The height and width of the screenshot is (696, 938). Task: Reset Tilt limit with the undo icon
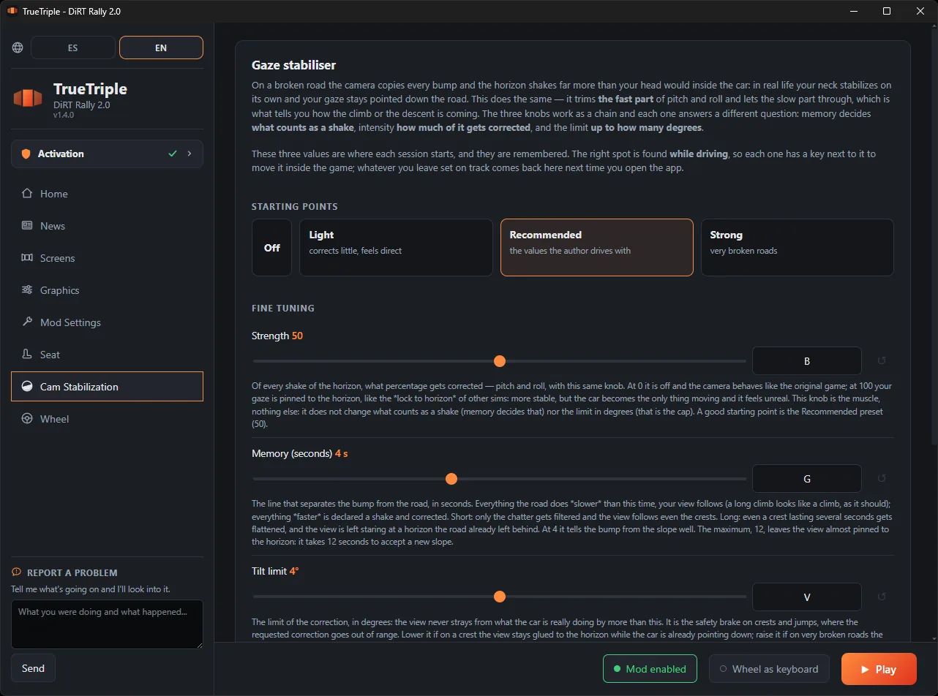pos(882,597)
